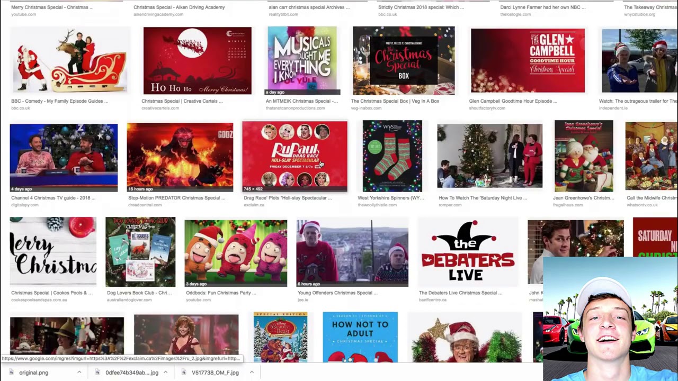Image resolution: width=678 pixels, height=381 pixels.
Task: Click the file icon beside original.png
Action: pyautogui.click(x=11, y=373)
